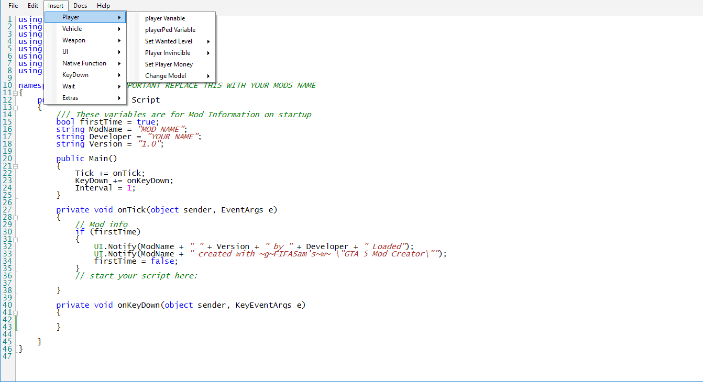Click the '// Mod info' comment
The image size is (703, 382).
click(x=102, y=224)
